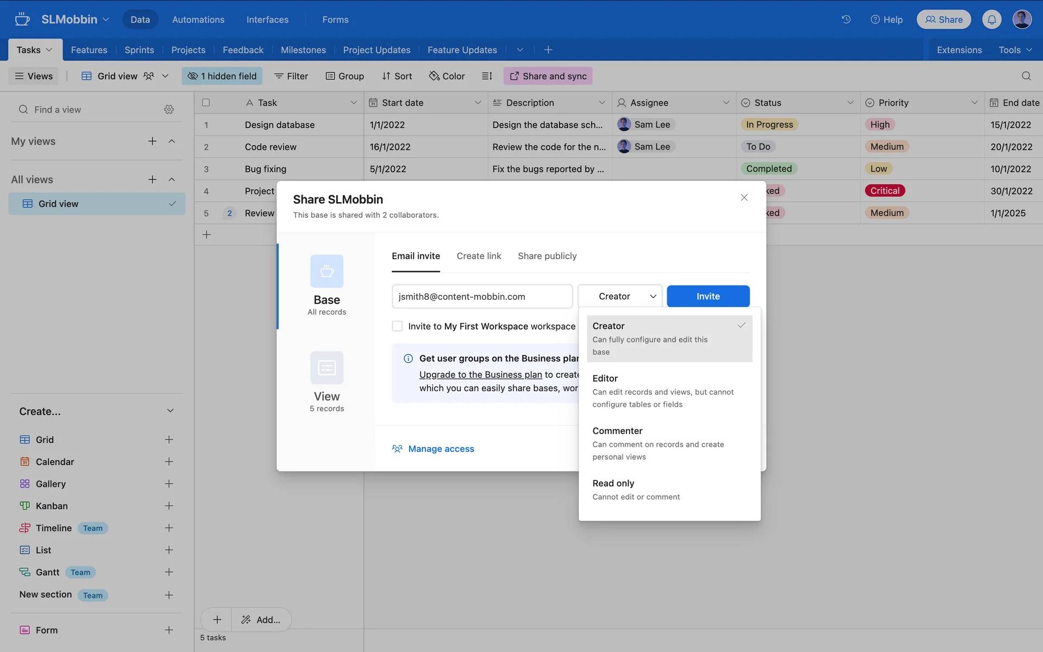Collapse the Create section
The image size is (1043, 652).
point(170,411)
